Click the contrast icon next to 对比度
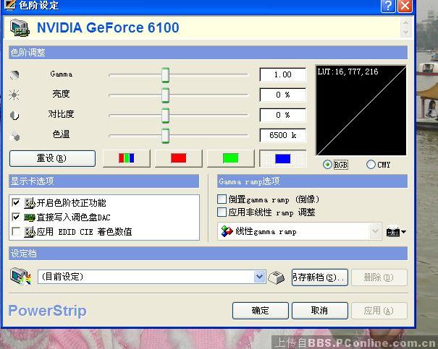 (x=14, y=115)
